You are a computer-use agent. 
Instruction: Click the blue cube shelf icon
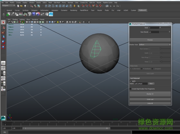pos(34,14)
